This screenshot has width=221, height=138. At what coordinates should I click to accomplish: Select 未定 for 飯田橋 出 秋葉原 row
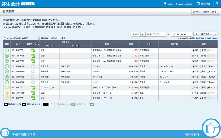201,50
